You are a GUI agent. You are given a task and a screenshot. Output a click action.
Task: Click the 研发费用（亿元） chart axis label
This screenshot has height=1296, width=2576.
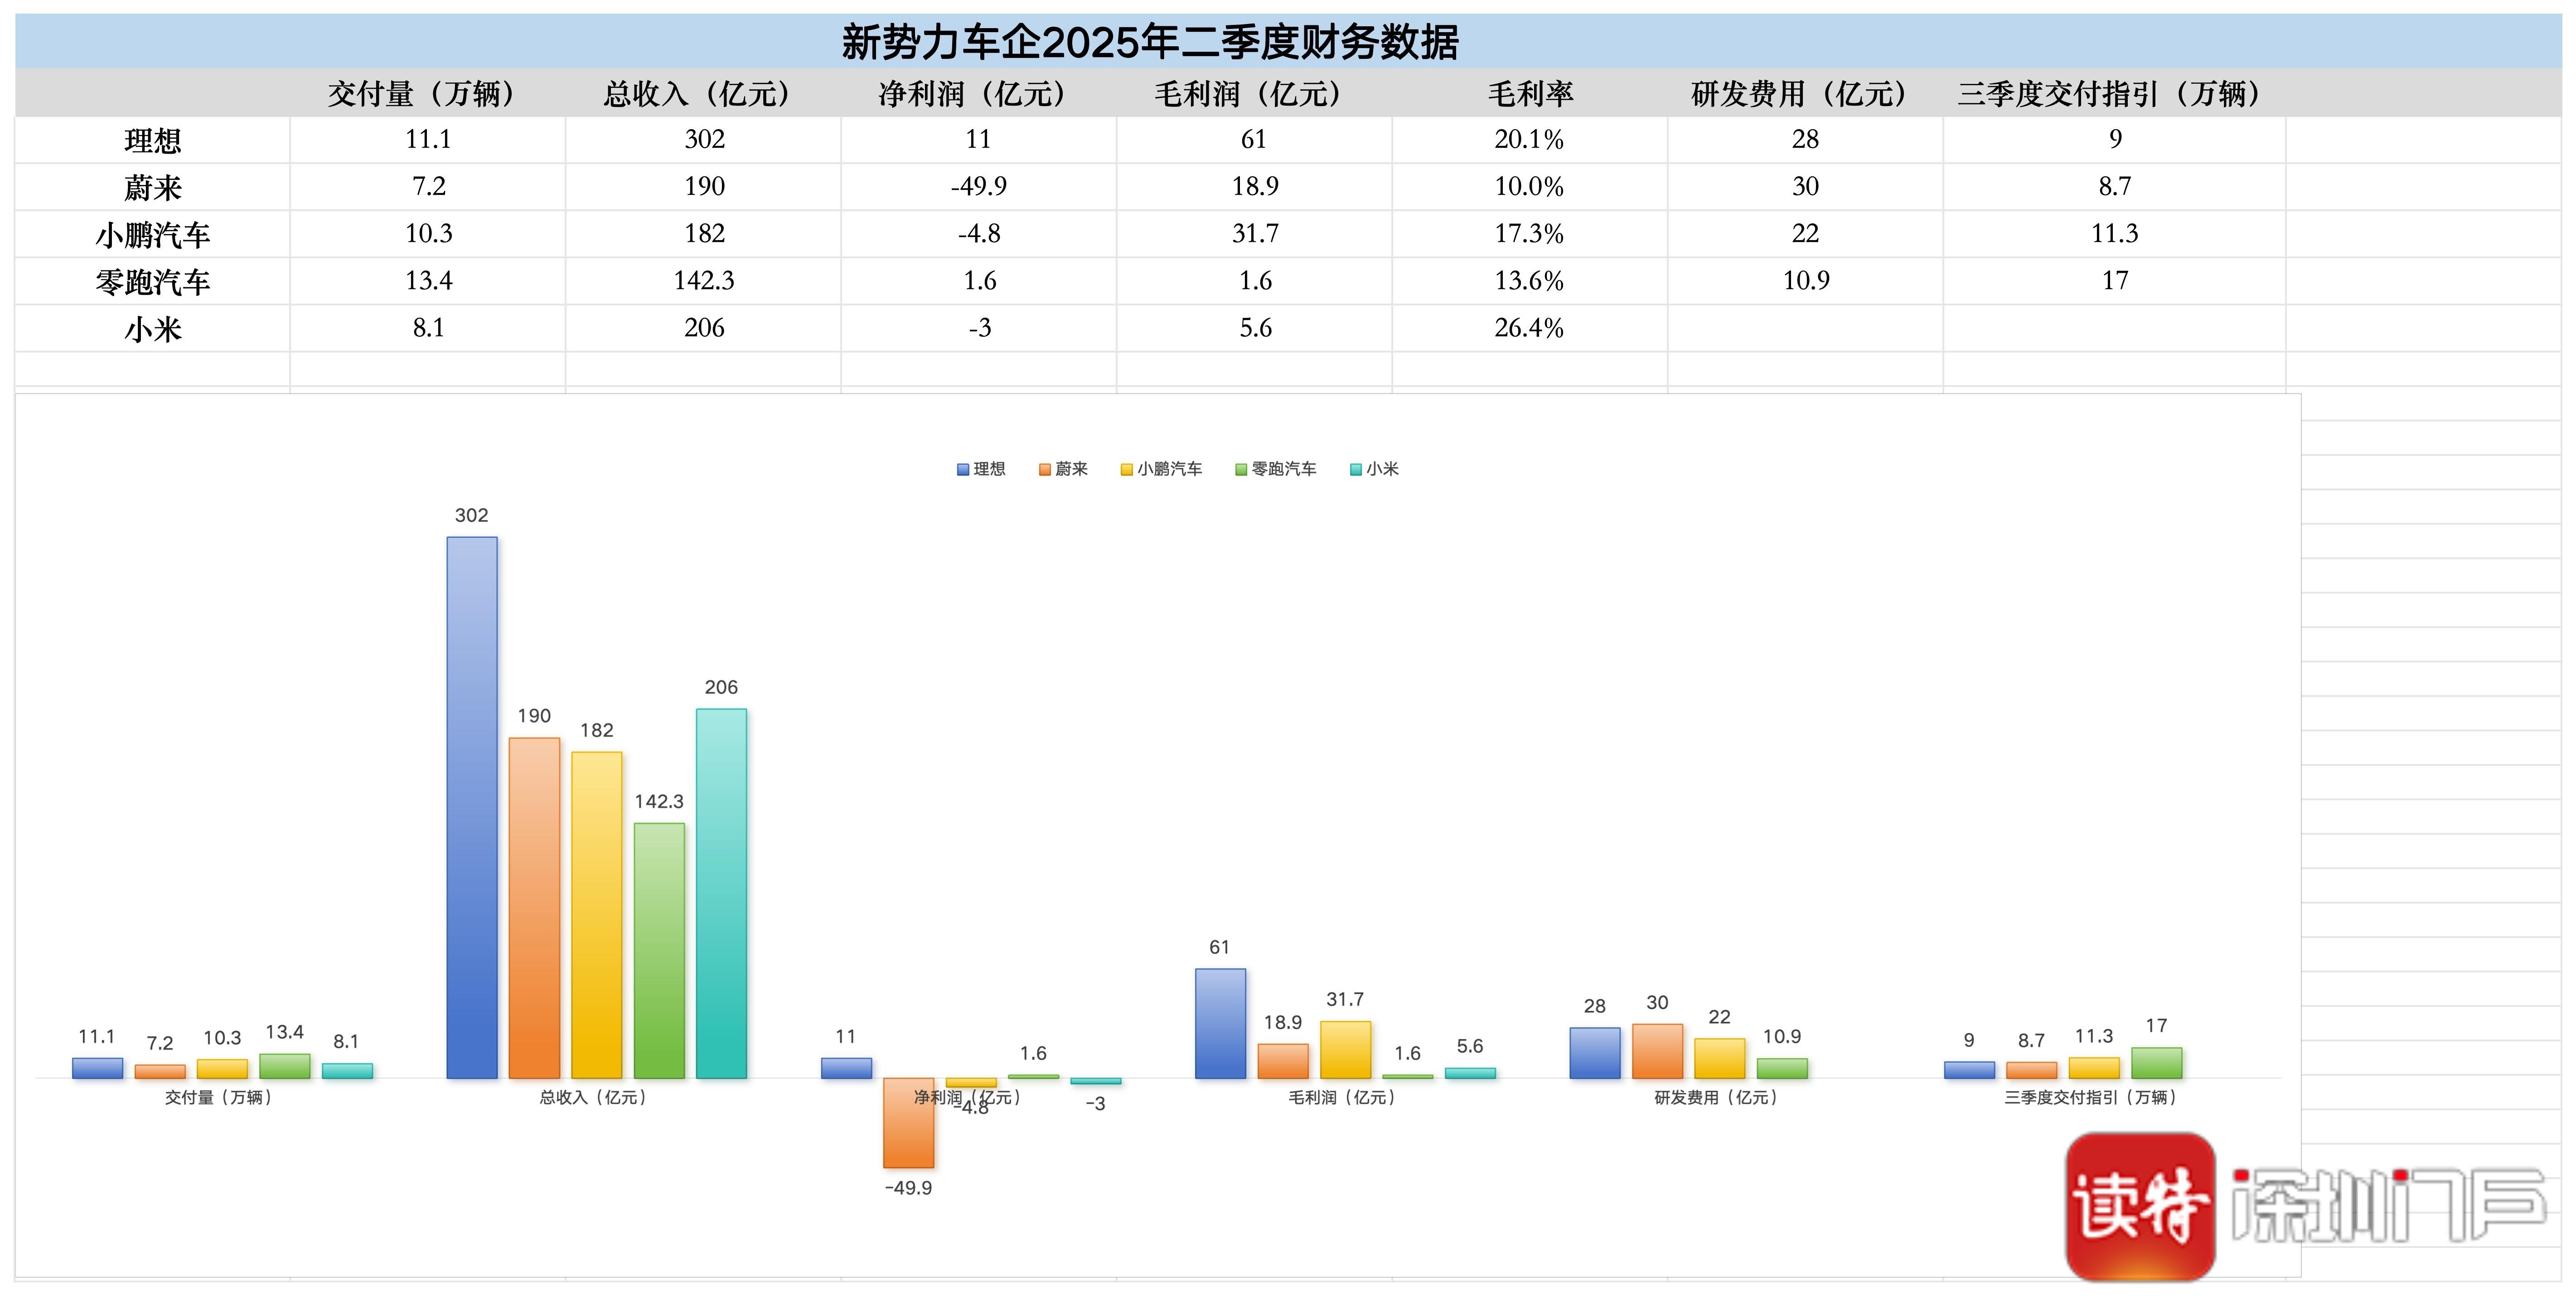click(1716, 1097)
